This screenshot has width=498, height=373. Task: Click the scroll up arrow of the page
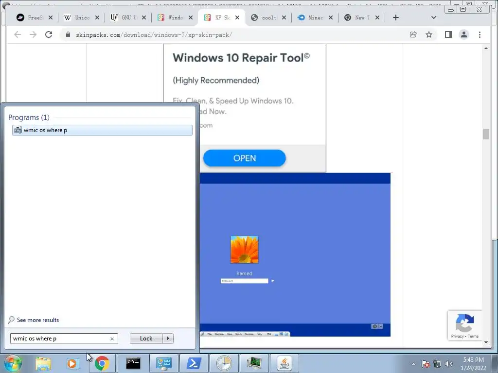pos(486,48)
